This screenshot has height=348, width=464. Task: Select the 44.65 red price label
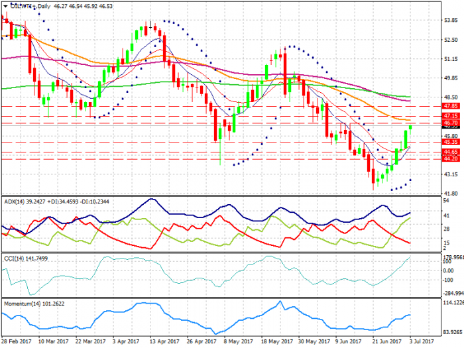[x=451, y=152]
